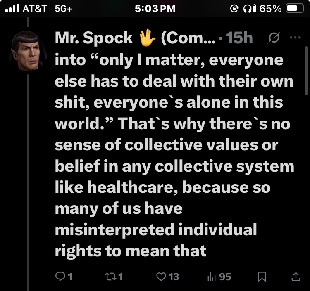Image resolution: width=310 pixels, height=291 pixels.
Task: Tap the Mr. Spock display name
Action: point(94,38)
